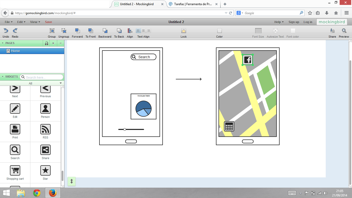This screenshot has height=198, width=352.
Task: Click the red Save button
Action: point(48,22)
